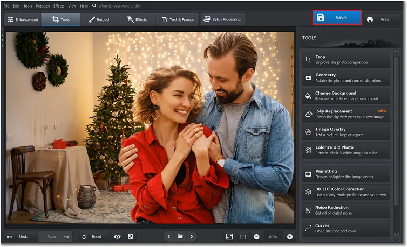Click the scrollbar up arrow in Tools panel
The width and height of the screenshot is (407, 247).
tap(396, 53)
